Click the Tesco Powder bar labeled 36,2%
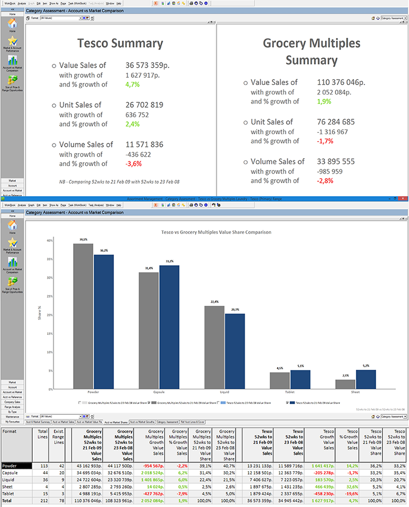Viewport: 409px width, 507px height. 104,322
